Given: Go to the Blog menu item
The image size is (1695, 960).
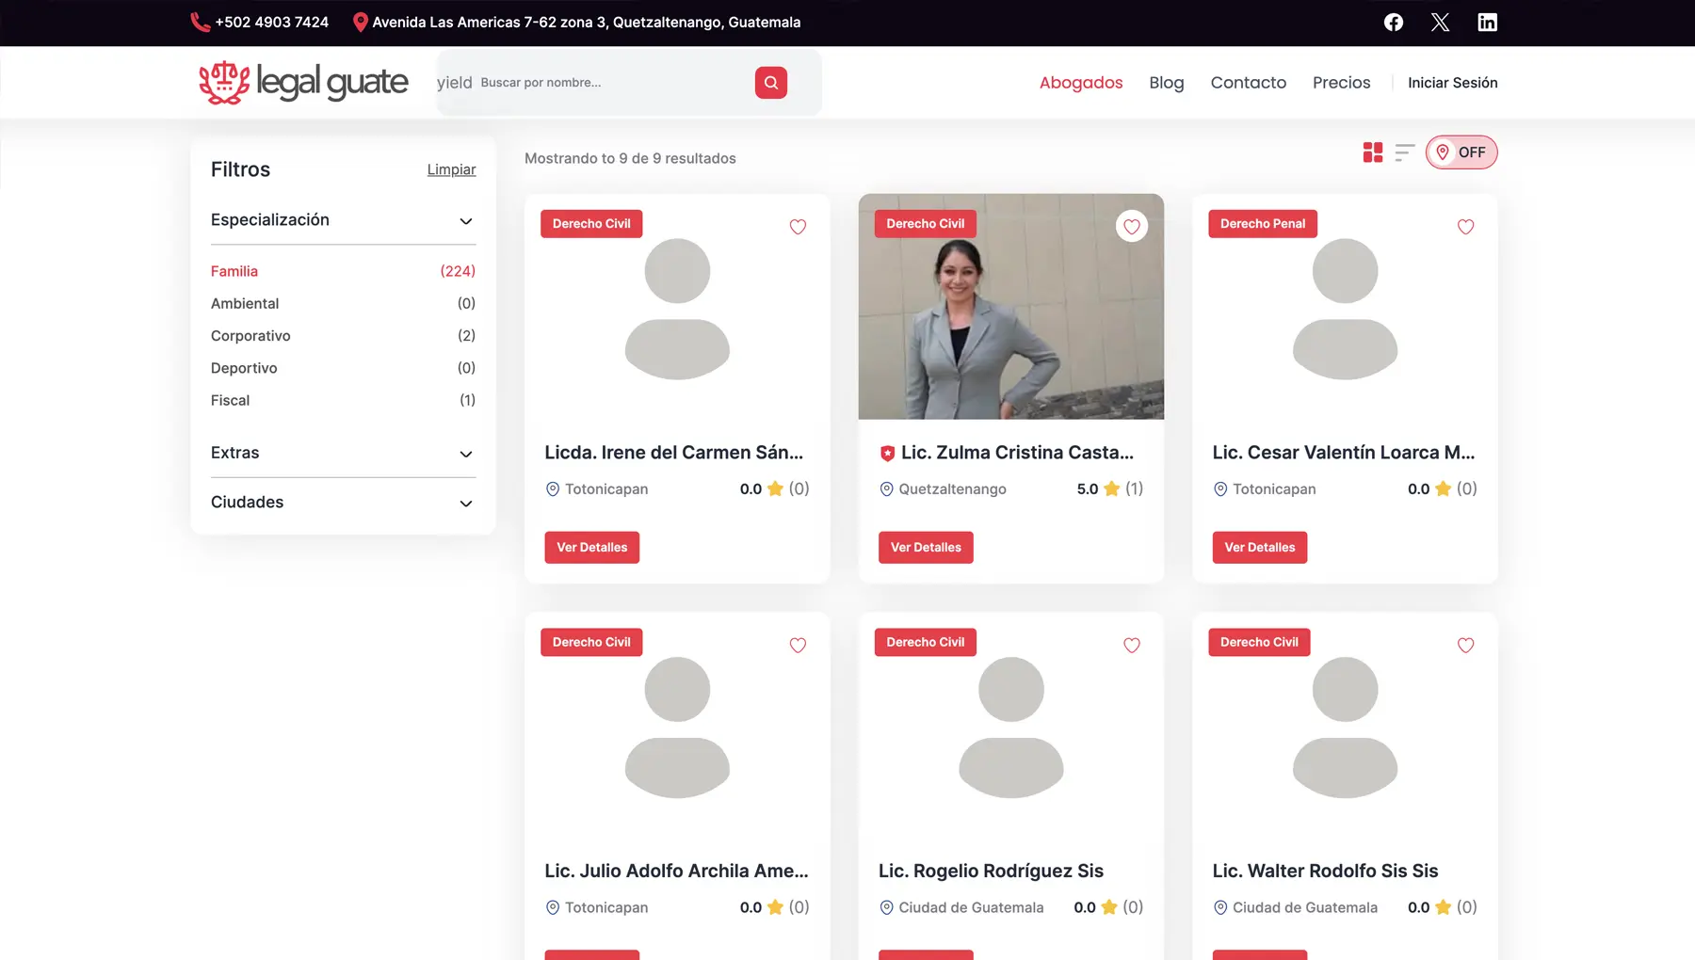Looking at the screenshot, I should (x=1166, y=83).
